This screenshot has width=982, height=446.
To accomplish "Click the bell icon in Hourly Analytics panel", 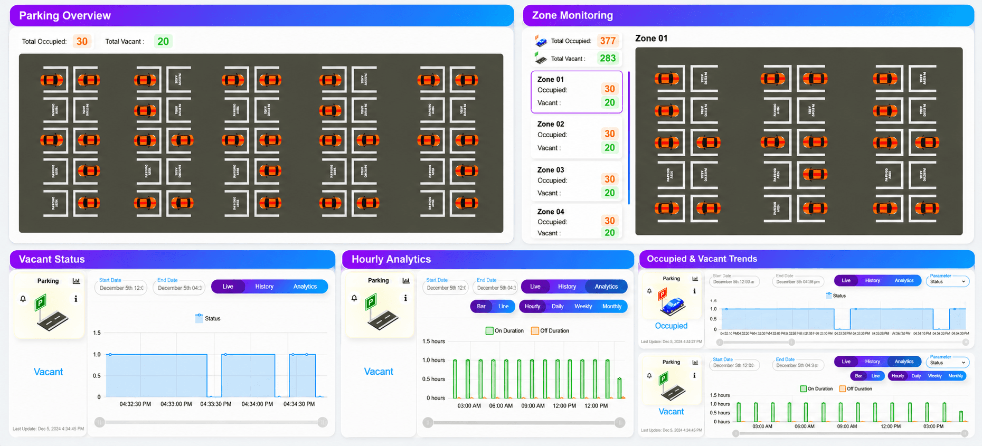I will [354, 298].
